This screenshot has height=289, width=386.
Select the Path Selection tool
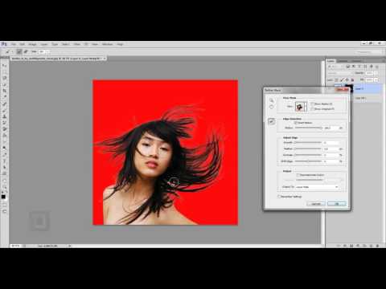click(x=4, y=168)
